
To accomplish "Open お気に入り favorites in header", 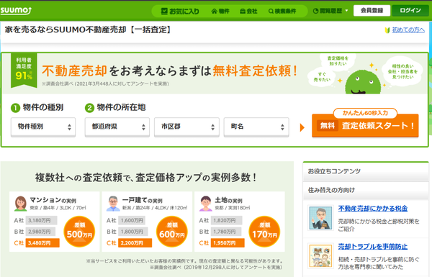I will pyautogui.click(x=180, y=12).
